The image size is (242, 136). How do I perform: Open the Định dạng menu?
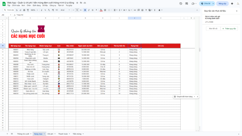pyautogui.click(x=36, y=5)
